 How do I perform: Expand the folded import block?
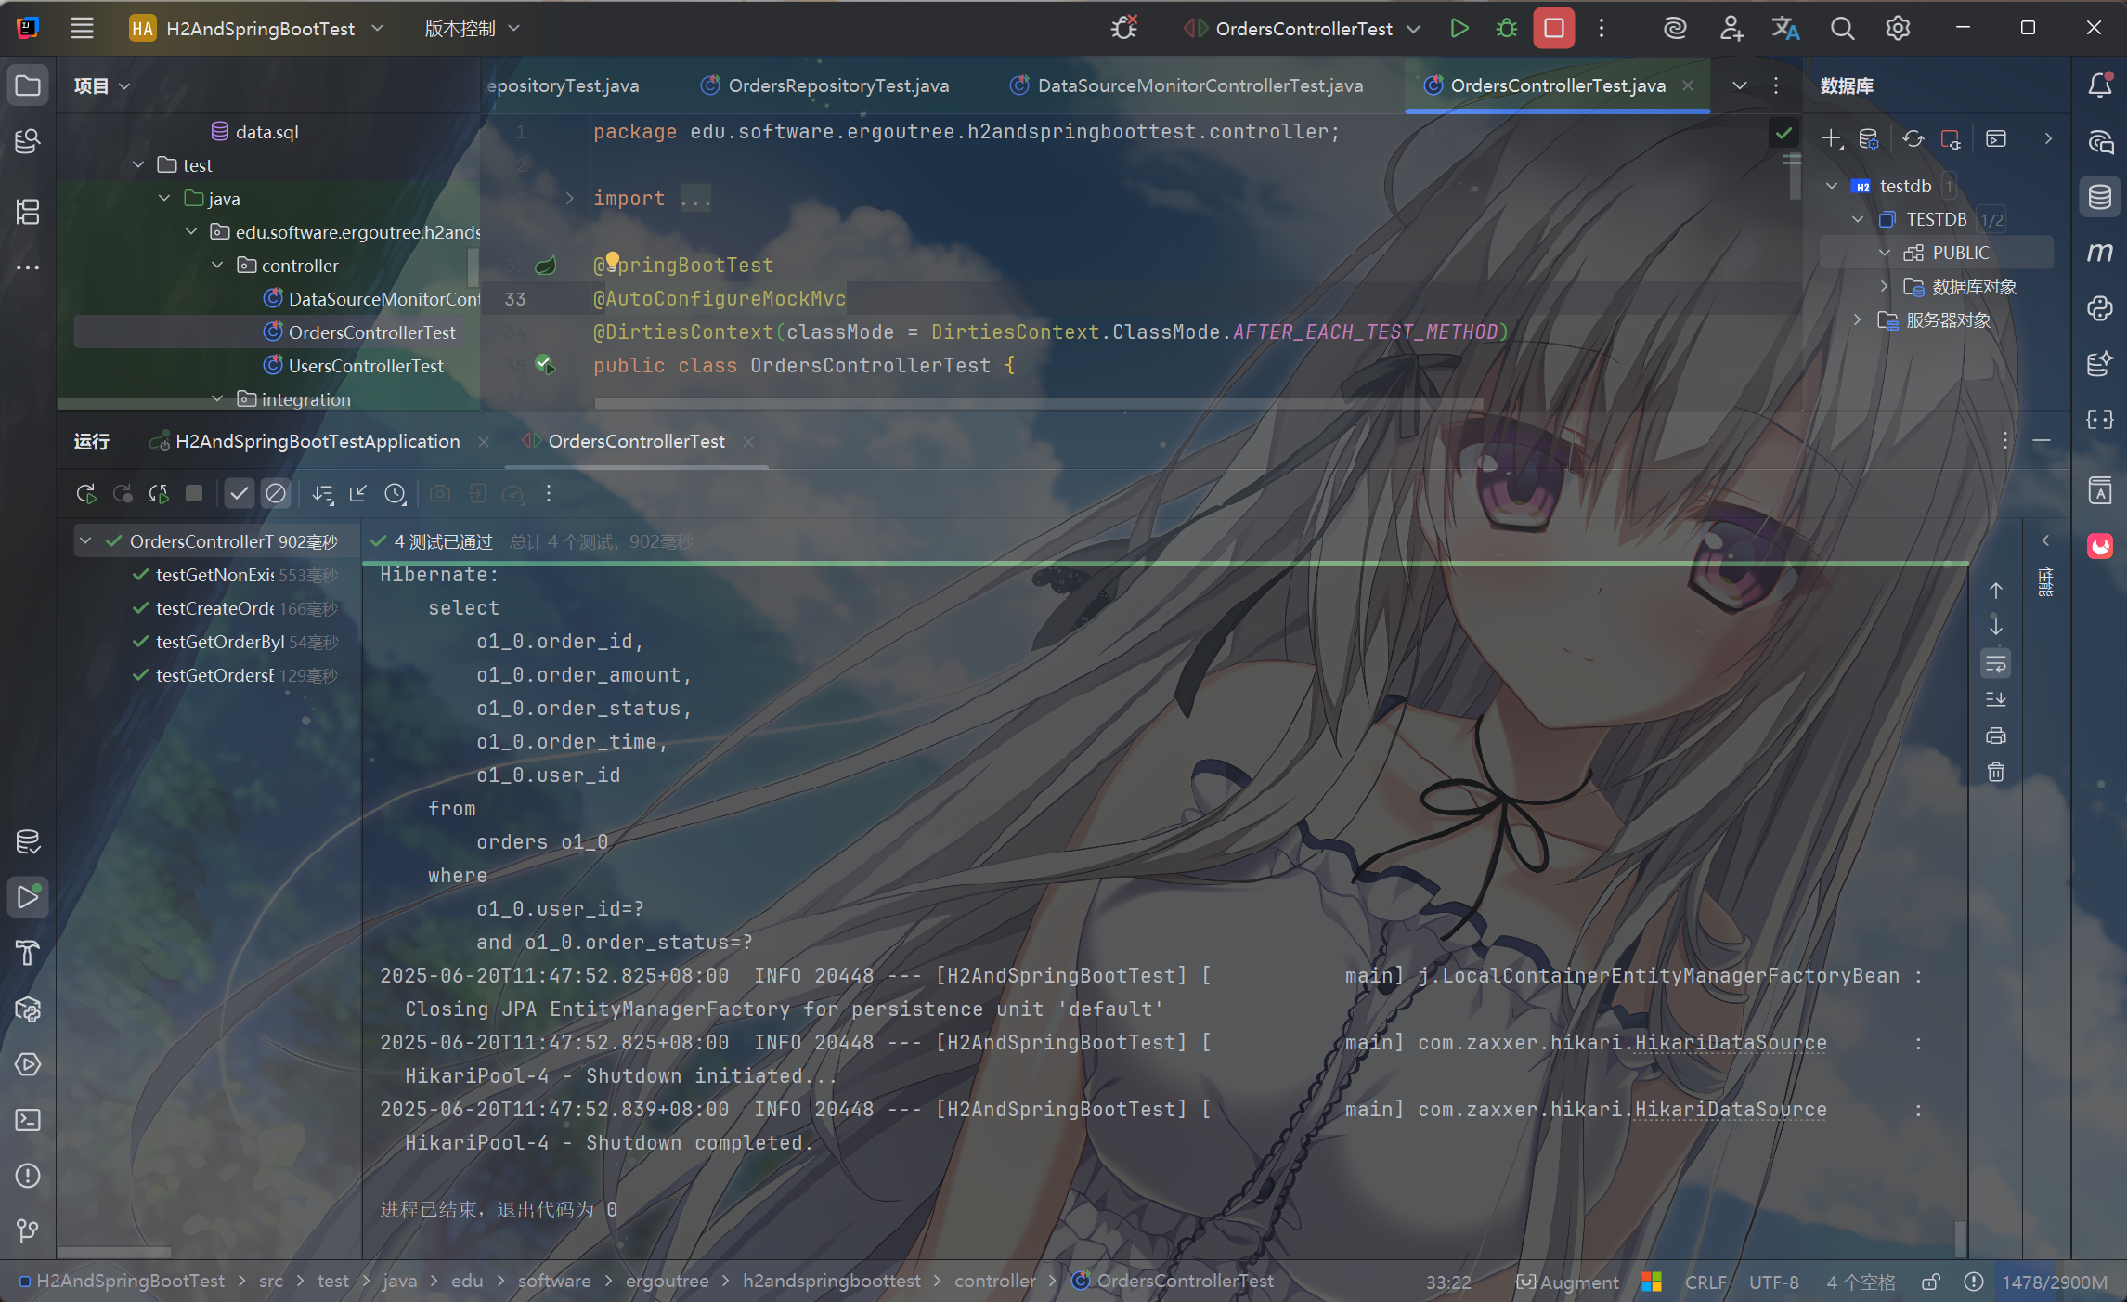tap(570, 198)
